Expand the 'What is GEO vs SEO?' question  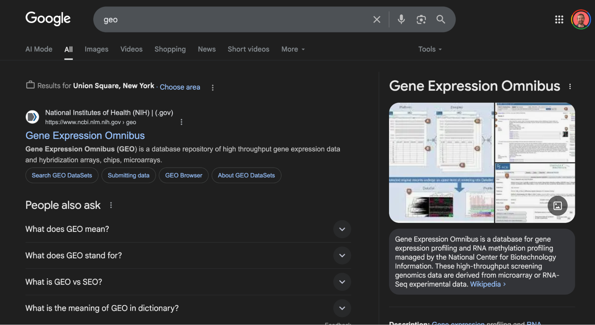(342, 282)
